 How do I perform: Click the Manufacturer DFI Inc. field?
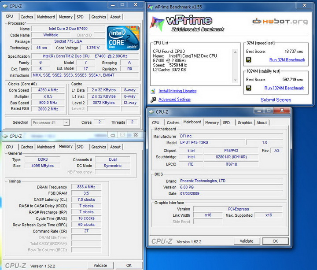pyautogui.click(x=231, y=136)
